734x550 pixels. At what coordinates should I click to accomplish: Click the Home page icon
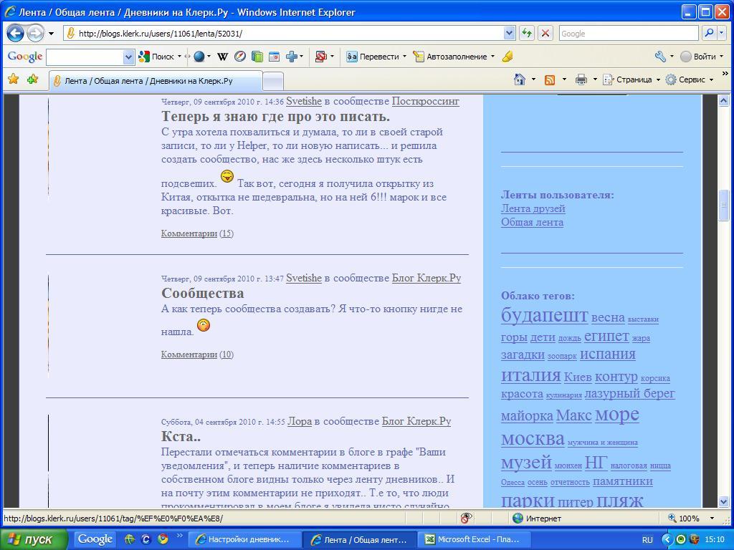click(x=519, y=79)
